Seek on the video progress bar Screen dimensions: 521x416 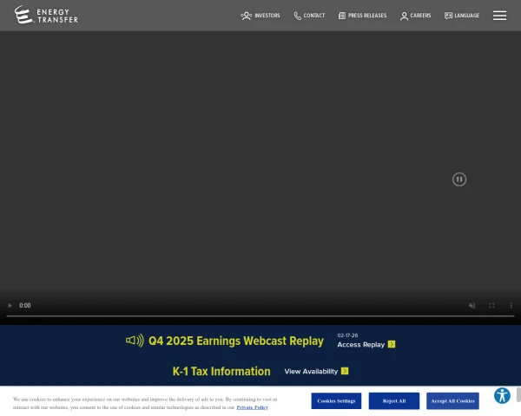[260, 315]
